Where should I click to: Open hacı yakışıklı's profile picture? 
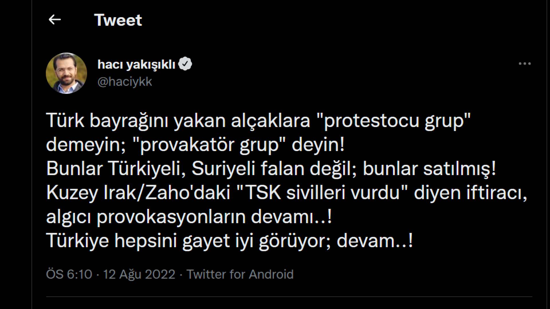pyautogui.click(x=66, y=73)
